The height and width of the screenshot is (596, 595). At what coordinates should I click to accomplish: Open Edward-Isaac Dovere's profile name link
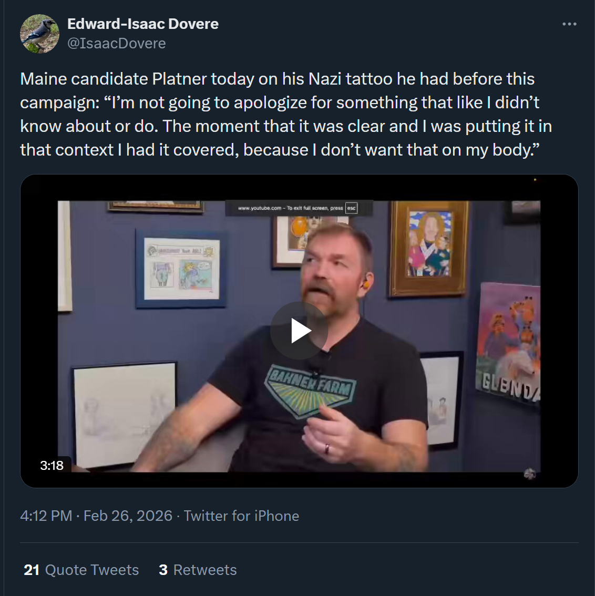(x=143, y=24)
